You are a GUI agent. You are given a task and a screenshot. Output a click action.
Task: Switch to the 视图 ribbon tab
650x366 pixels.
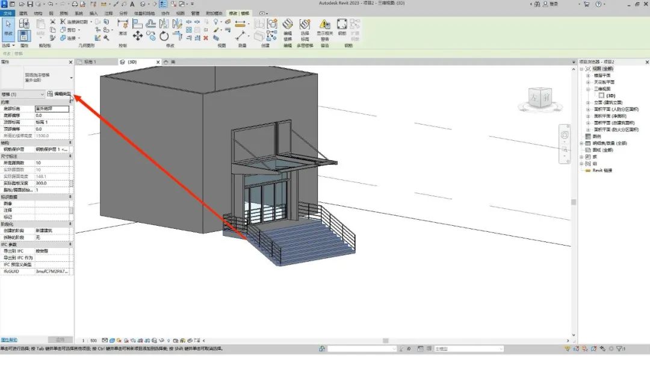[180, 13]
